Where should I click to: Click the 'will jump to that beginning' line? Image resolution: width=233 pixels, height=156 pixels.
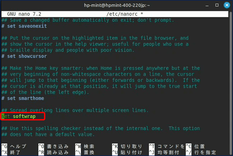[101, 80]
